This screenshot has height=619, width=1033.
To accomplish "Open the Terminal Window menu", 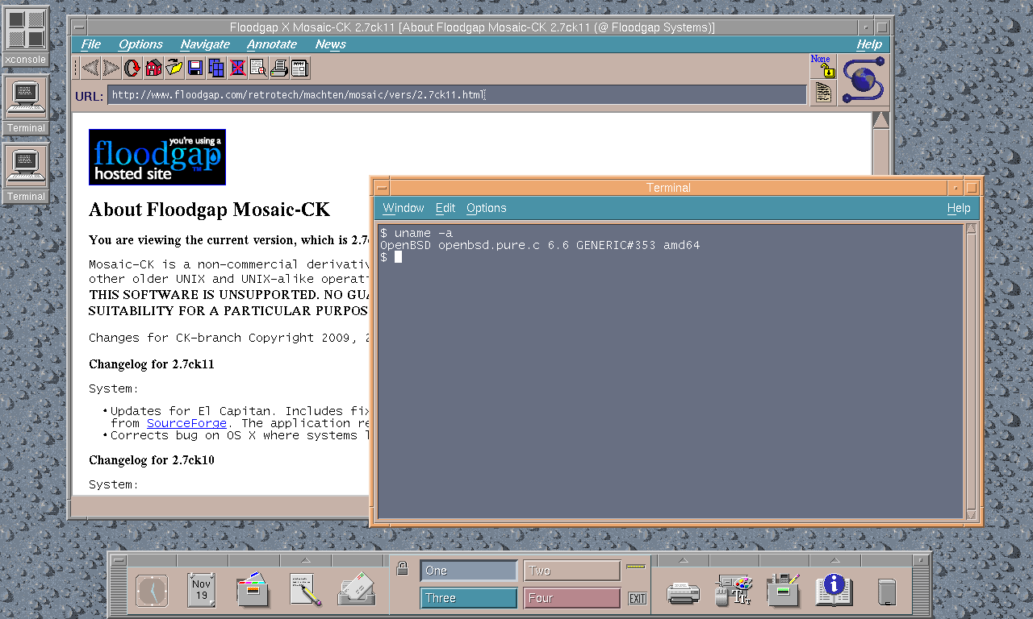I will pos(403,208).
